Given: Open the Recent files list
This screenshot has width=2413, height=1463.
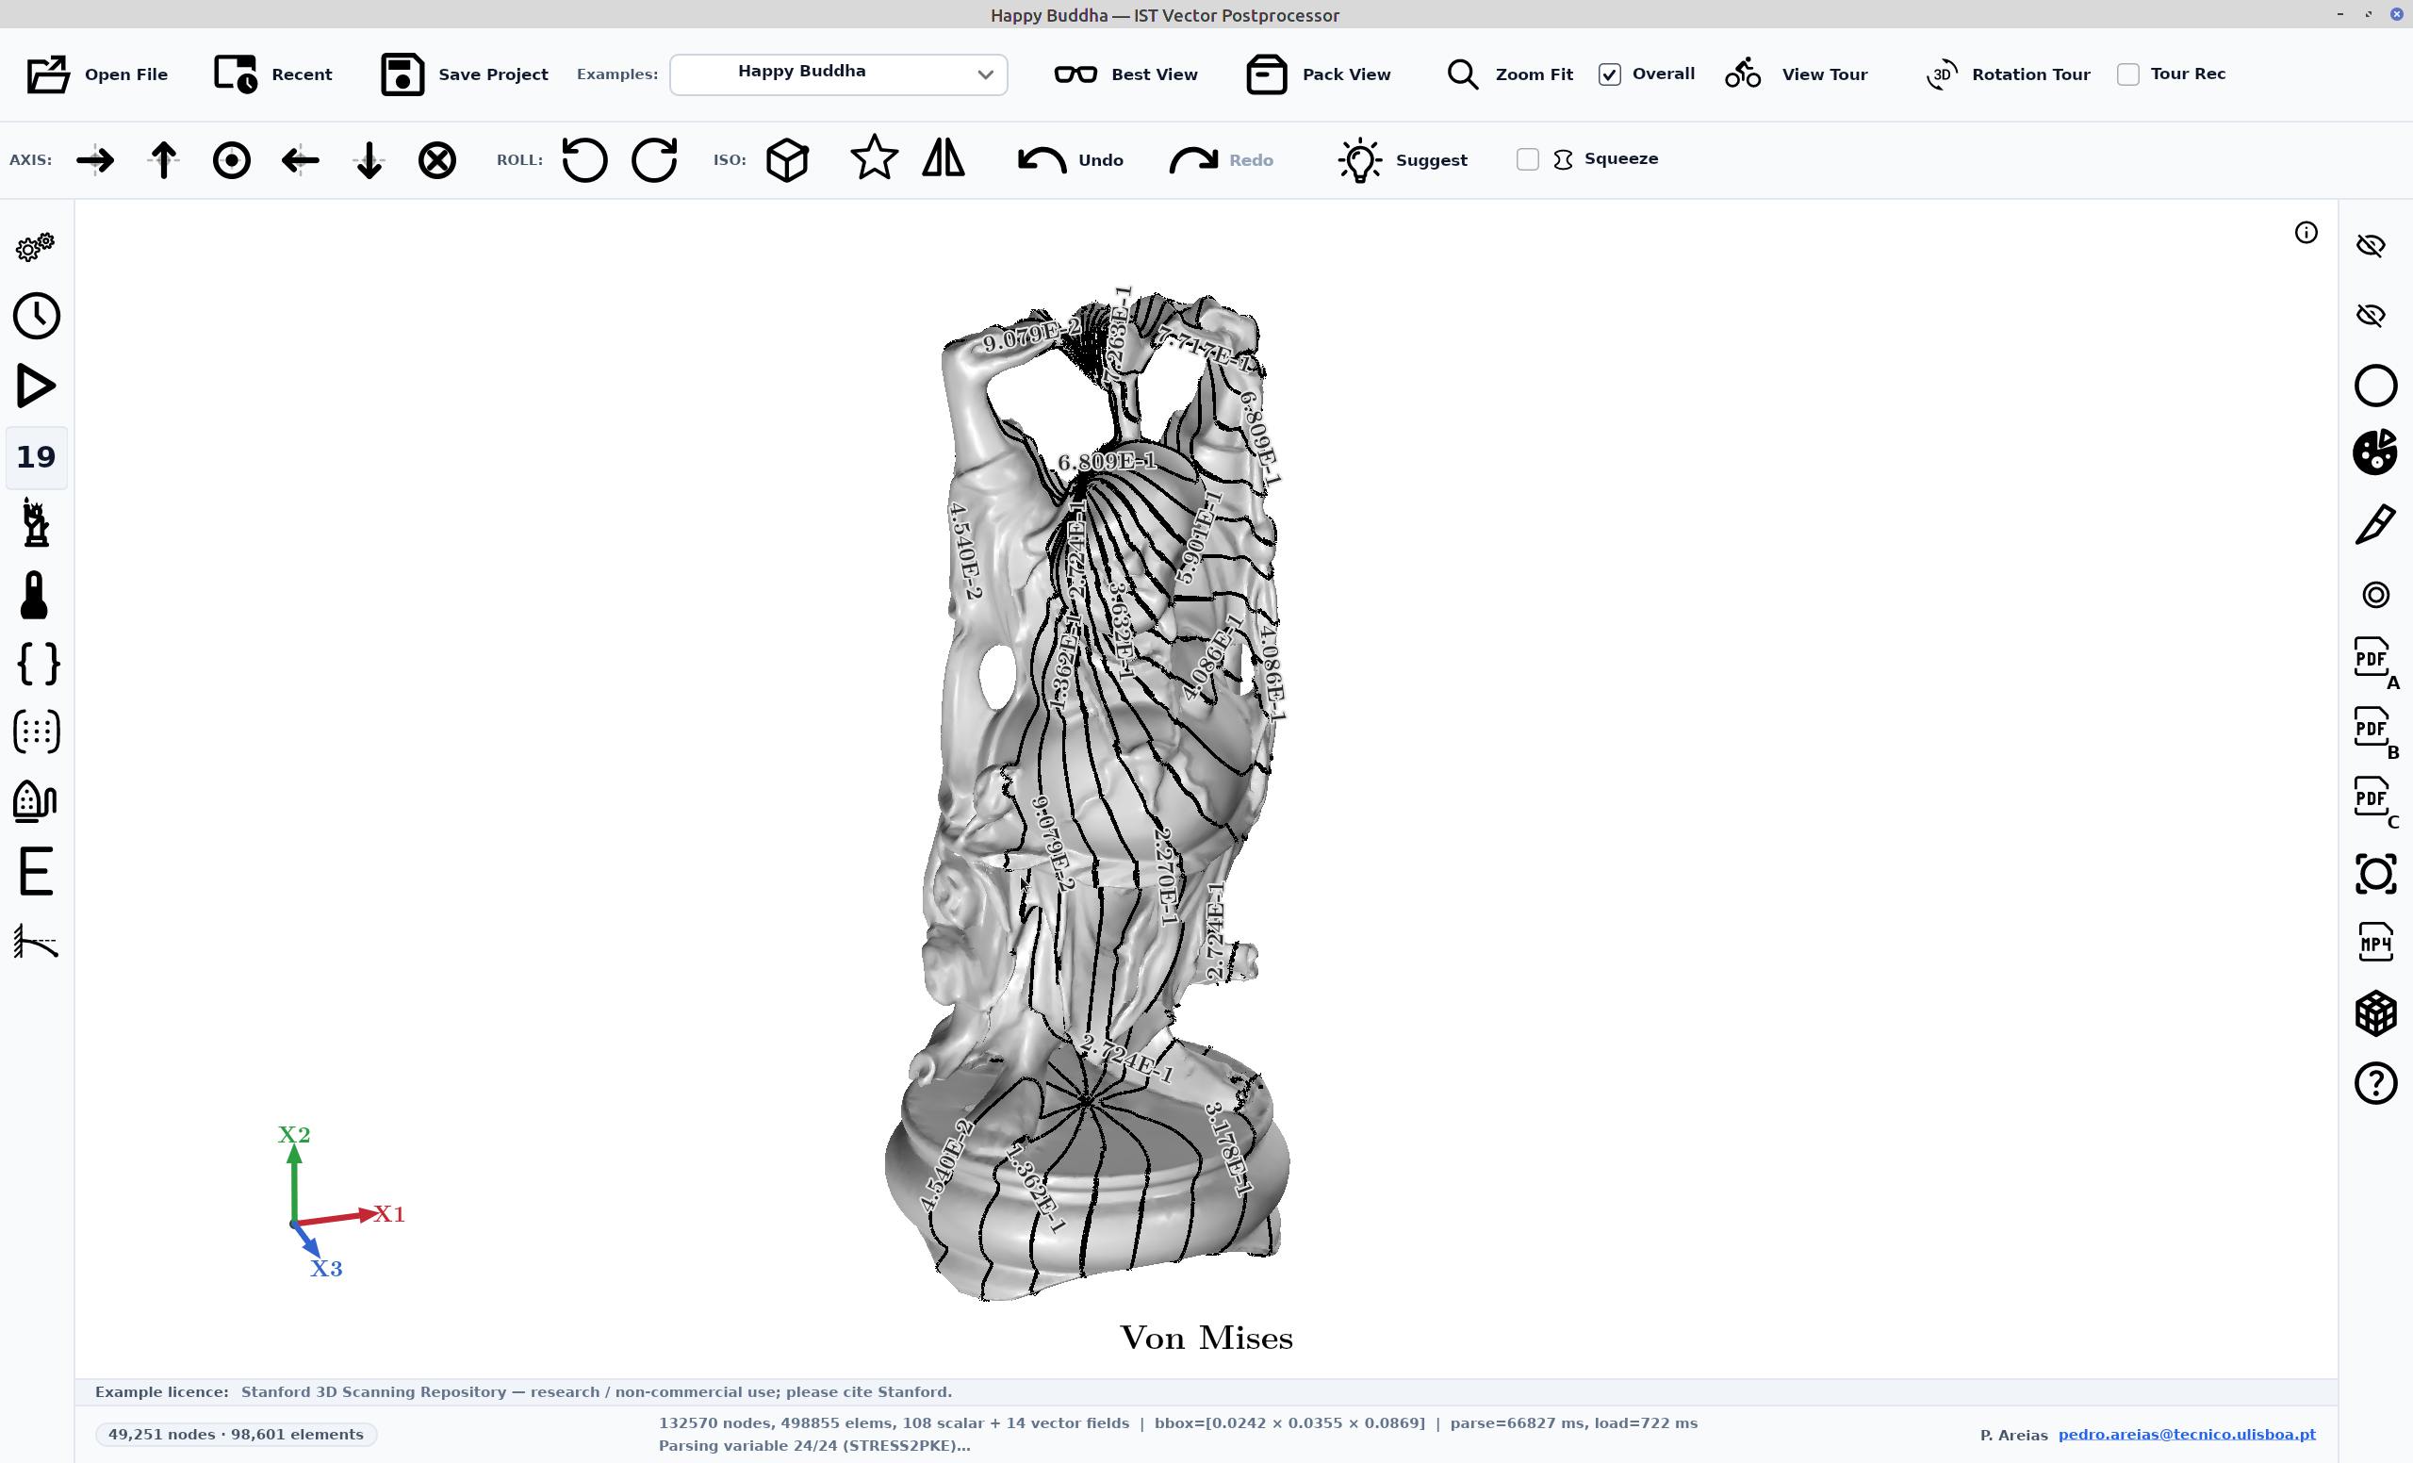Looking at the screenshot, I should click(273, 74).
